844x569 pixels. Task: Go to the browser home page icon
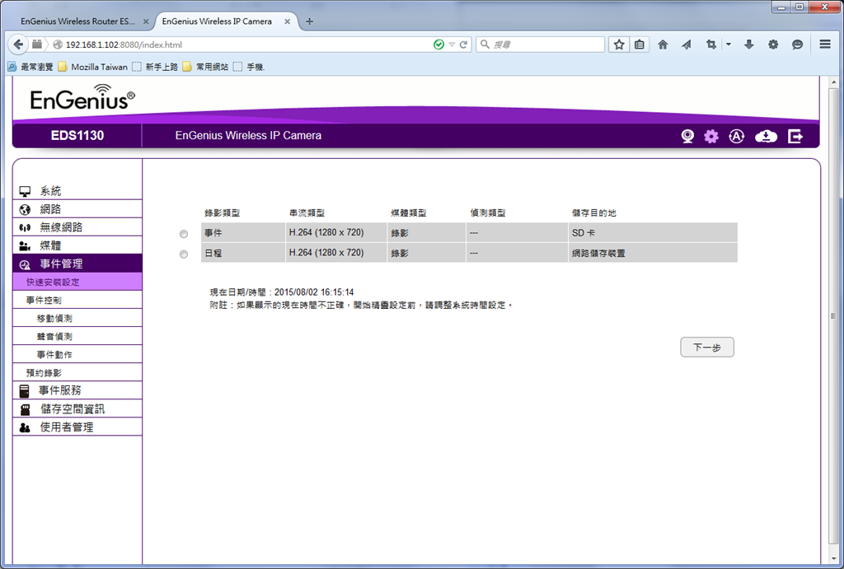point(663,44)
